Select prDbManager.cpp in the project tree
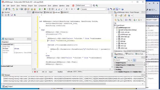This screenshot has height=90, width=160. pyautogui.click(x=125, y=34)
